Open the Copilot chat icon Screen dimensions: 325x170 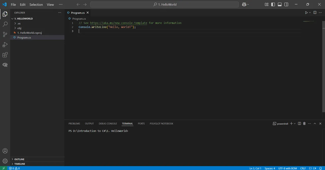point(244,5)
